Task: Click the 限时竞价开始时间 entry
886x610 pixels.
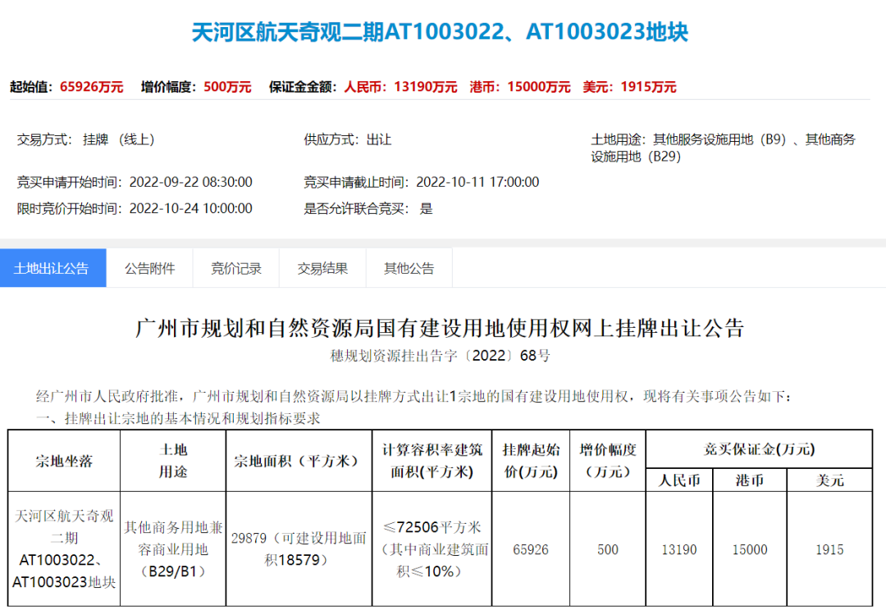Action: point(136,208)
